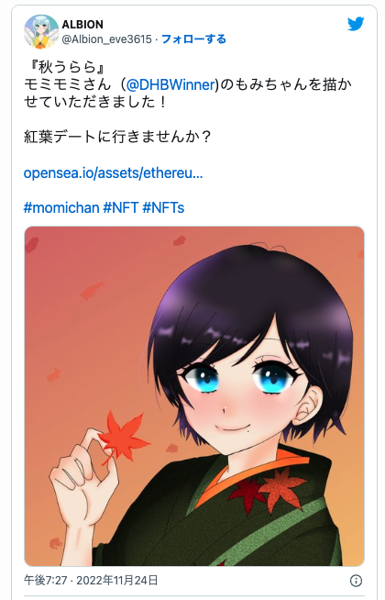Select the #momichan hashtag
The width and height of the screenshot is (385, 600).
(61, 207)
